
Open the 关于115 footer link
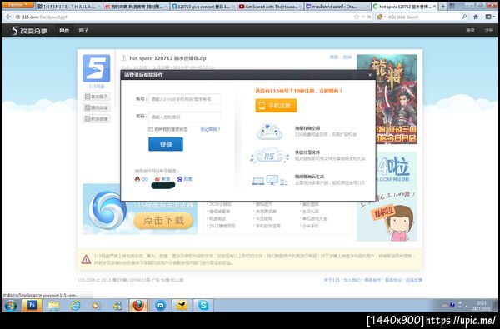[332, 280]
